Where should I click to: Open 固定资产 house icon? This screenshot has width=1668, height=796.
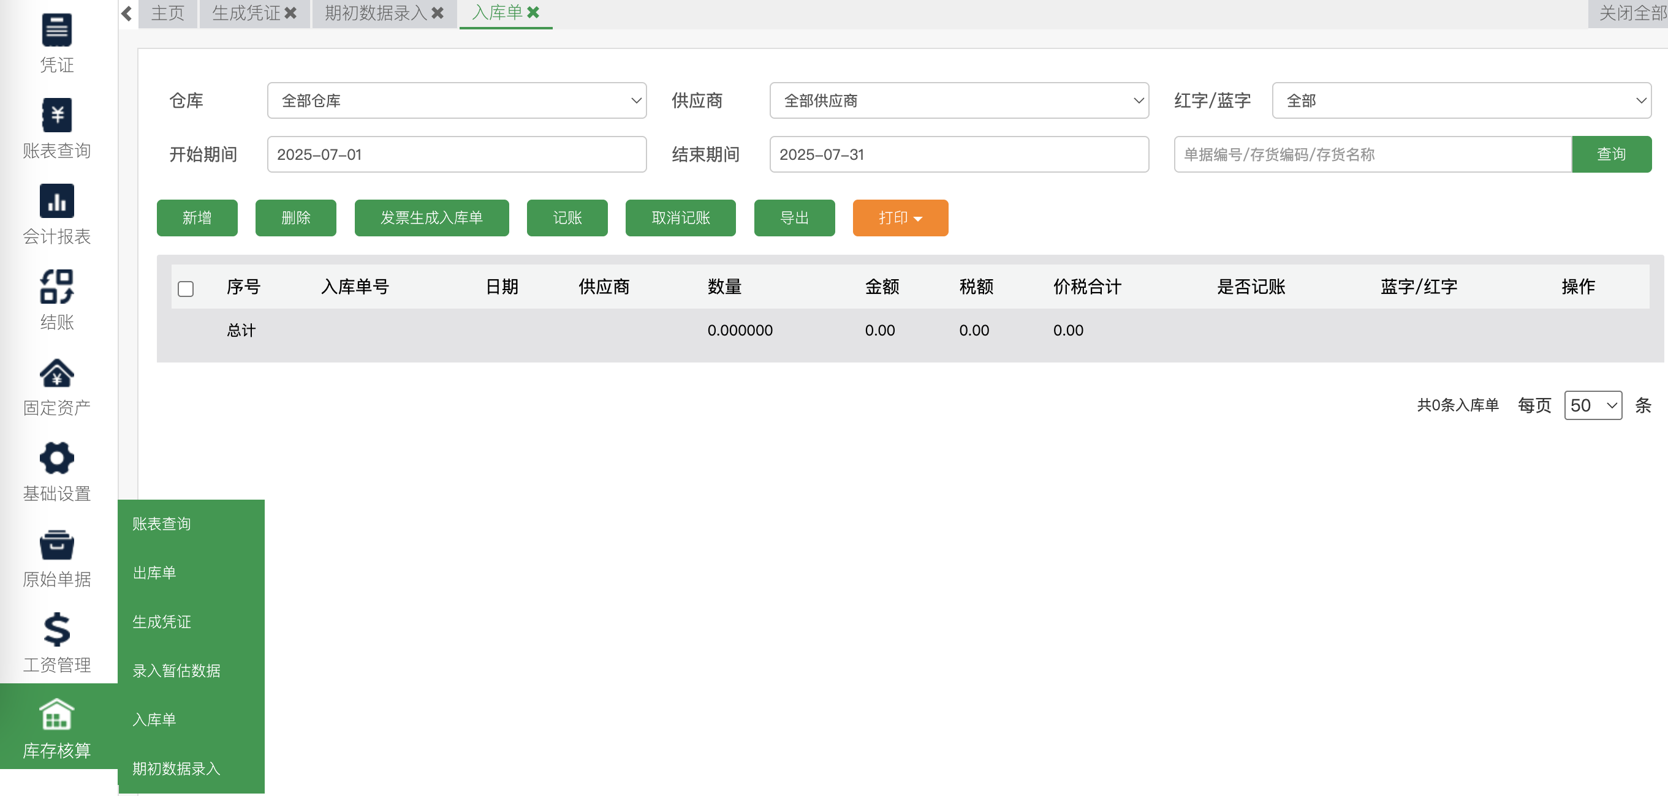56,373
